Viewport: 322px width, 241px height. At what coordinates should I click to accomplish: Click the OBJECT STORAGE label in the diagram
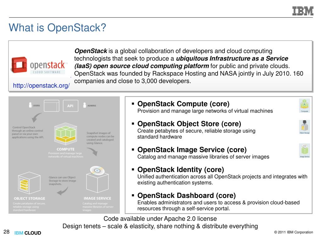(29, 198)
